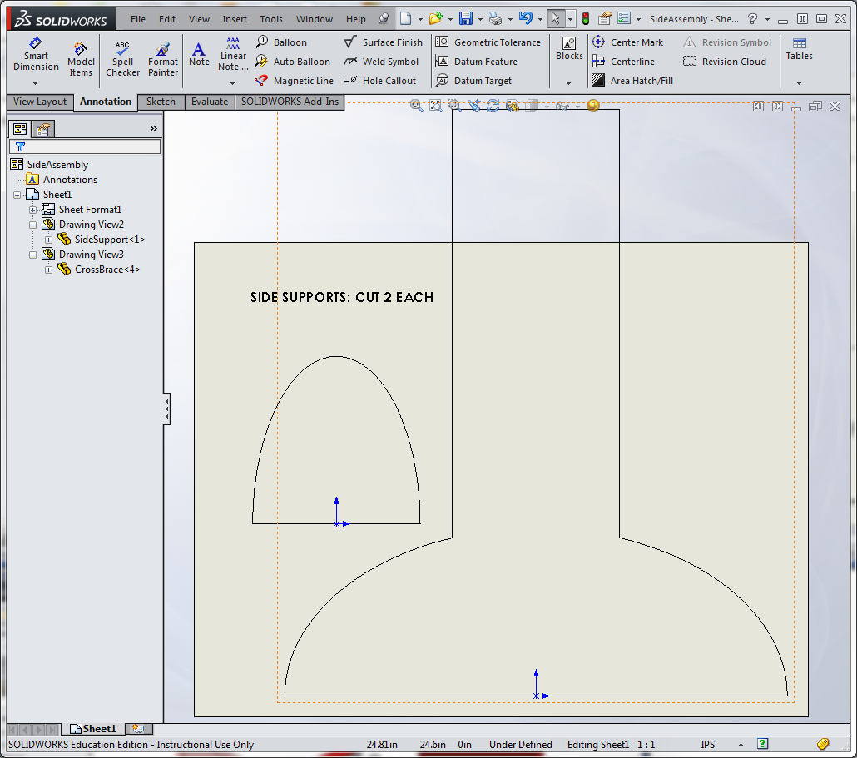The width and height of the screenshot is (857, 758).
Task: Add a Balloon annotation
Action: pyautogui.click(x=281, y=42)
